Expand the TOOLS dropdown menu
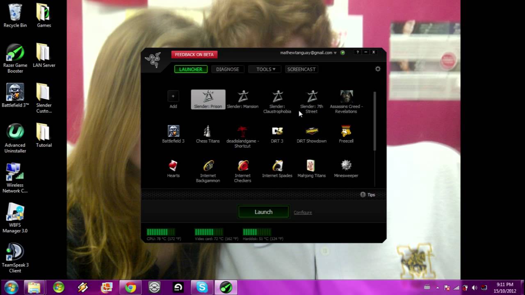Screen dimensions: 525x295 tap(265, 69)
